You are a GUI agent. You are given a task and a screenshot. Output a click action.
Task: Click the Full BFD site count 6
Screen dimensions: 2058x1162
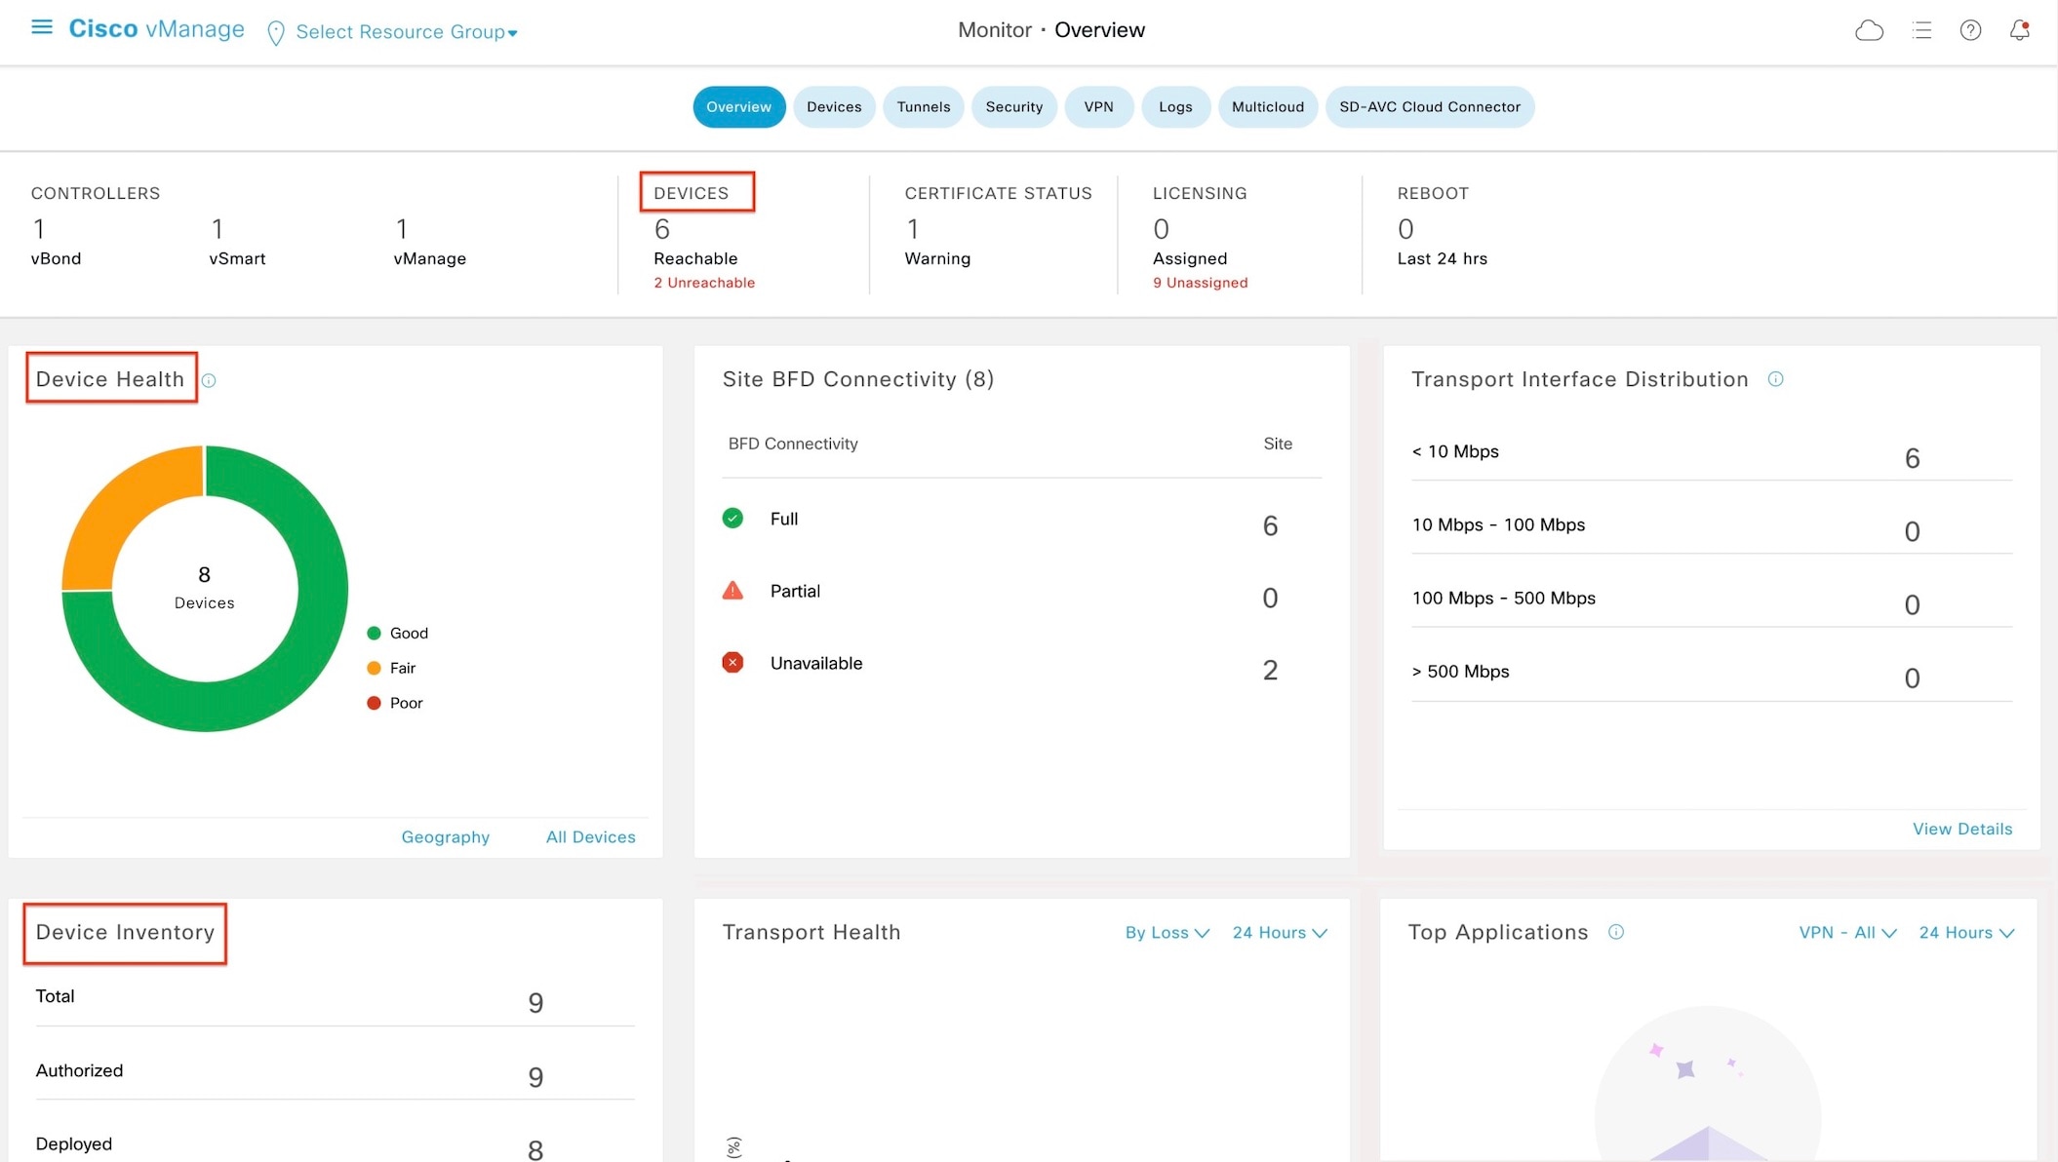[1270, 526]
